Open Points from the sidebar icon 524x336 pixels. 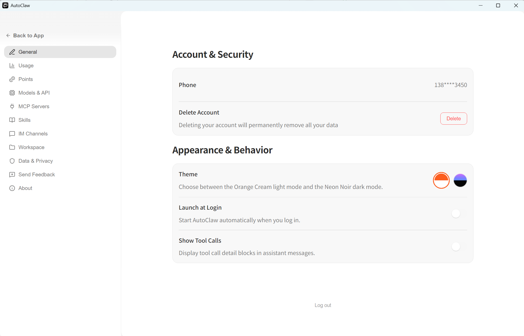coord(12,79)
